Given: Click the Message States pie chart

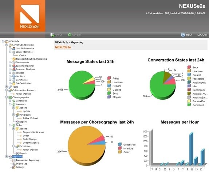Looking at the screenshot, I should pyautogui.click(x=82, y=85).
